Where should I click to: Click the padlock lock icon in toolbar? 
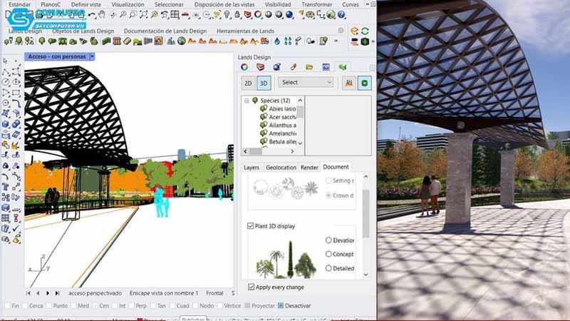[237, 14]
